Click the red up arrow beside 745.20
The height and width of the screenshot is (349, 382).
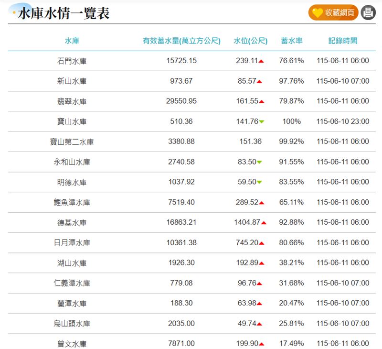pyautogui.click(x=261, y=243)
